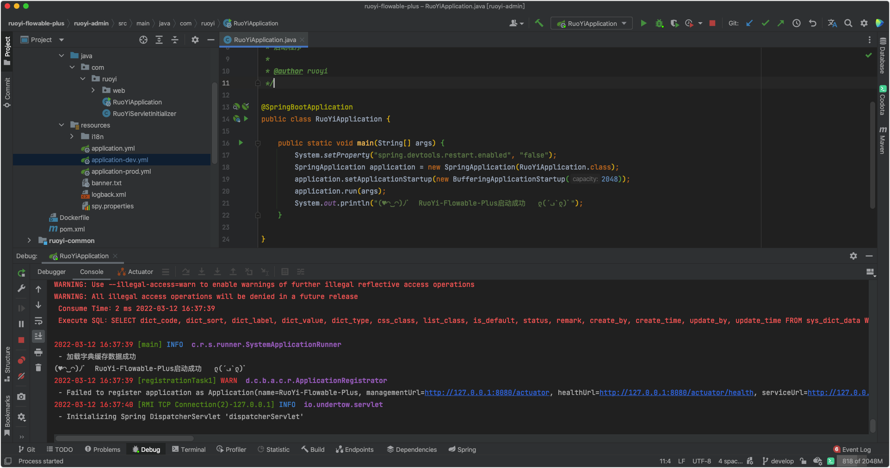Open the Endpoints tool window tab
The image size is (890, 468).
point(355,449)
